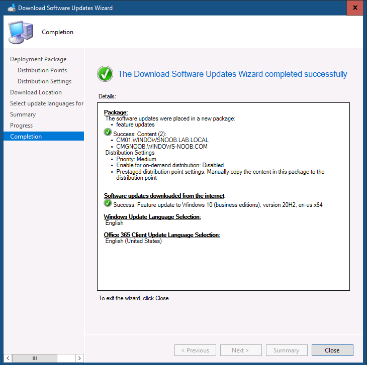The width and height of the screenshot is (367, 365).
Task: Click the sidebar horizontal scrollbar thumb
Action: 35,358
